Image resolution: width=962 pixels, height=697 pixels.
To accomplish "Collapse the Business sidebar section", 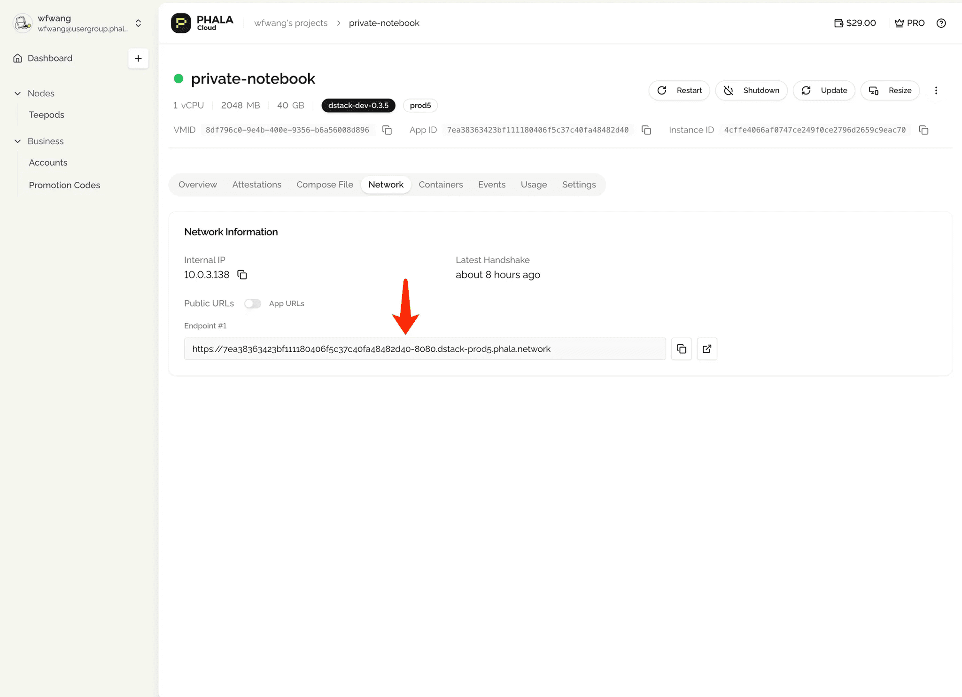I will pyautogui.click(x=18, y=141).
